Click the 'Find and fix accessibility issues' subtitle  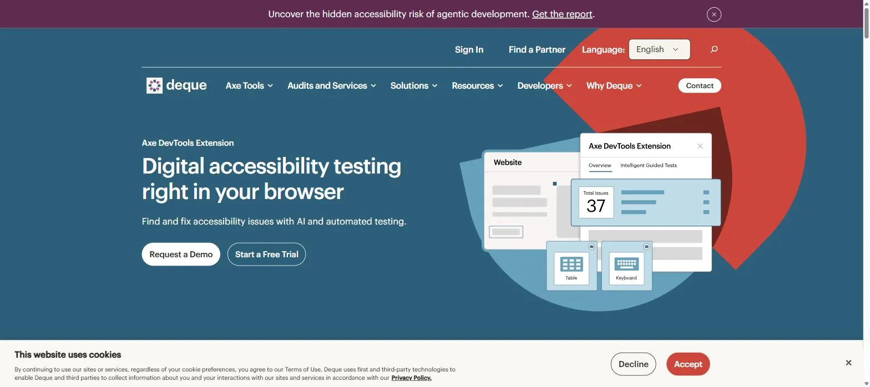click(274, 221)
